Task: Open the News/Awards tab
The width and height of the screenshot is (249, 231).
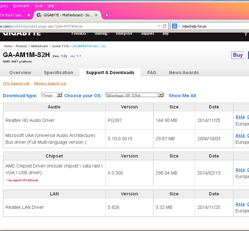Action: 184,73
